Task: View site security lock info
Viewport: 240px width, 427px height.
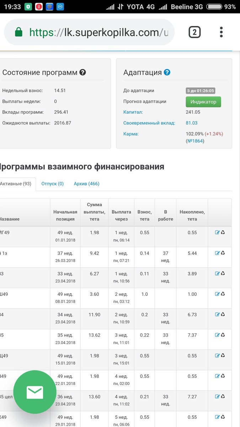Action: click(18, 32)
